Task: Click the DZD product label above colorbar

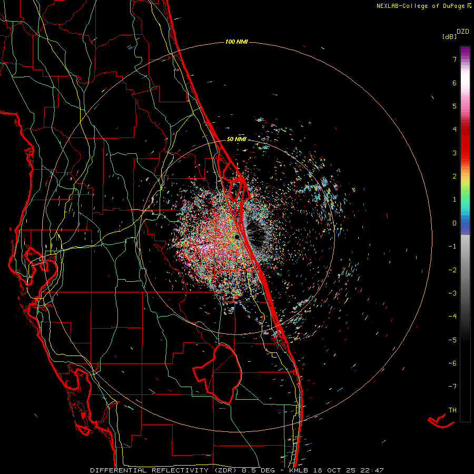Action: point(463,32)
